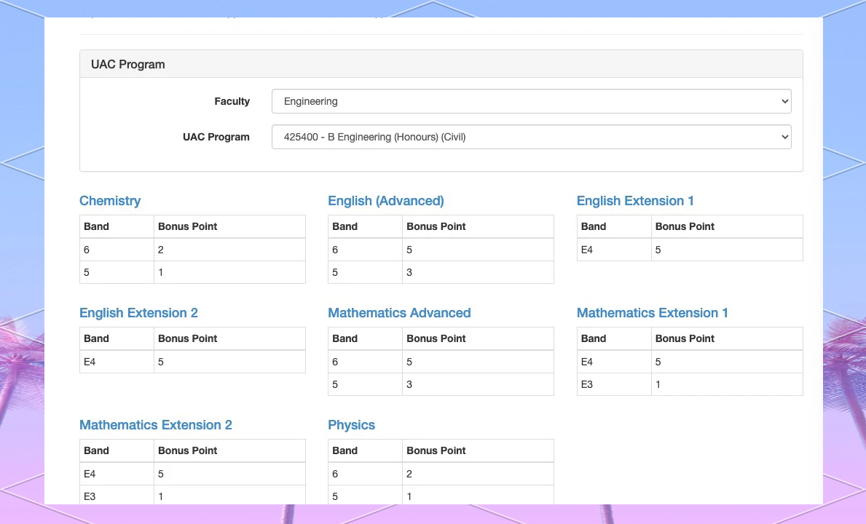
Task: Click the English (Advanced) heading
Action: click(385, 201)
